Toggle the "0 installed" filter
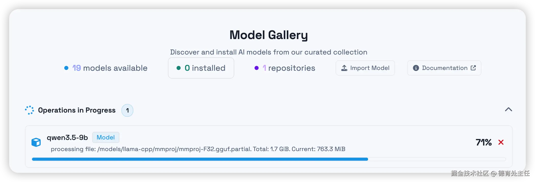Screen dimensions: 535x182 click(201, 68)
